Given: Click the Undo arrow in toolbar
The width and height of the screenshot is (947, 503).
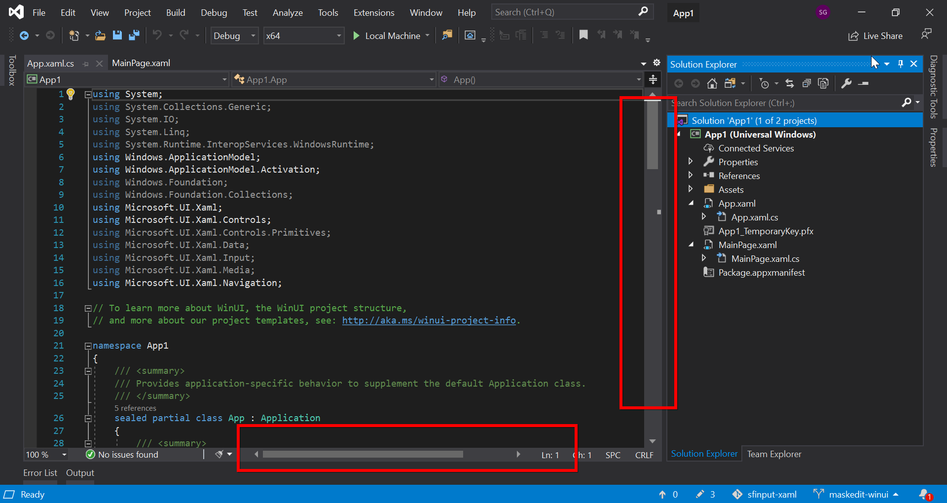Looking at the screenshot, I should click(x=157, y=35).
